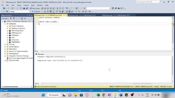Open the Windows Start menu
This screenshot has height=98, width=175.
tap(43, 95)
